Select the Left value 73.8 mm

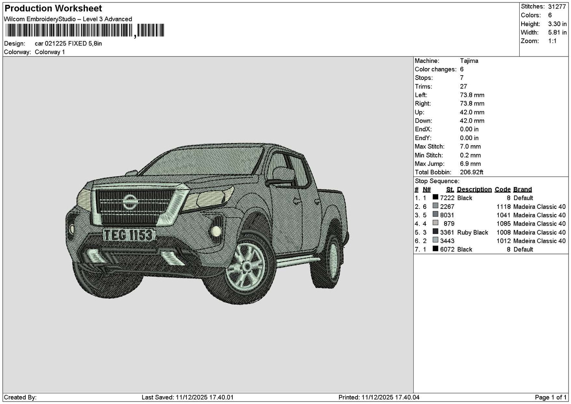(472, 95)
